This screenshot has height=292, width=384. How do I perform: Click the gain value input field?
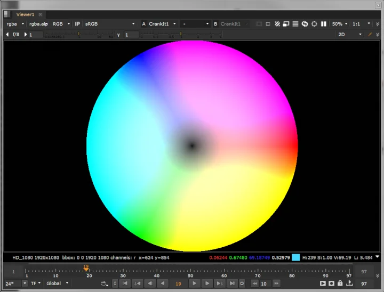point(36,35)
